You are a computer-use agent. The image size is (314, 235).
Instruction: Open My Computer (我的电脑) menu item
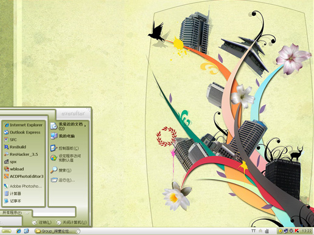pyautogui.click(x=63, y=136)
